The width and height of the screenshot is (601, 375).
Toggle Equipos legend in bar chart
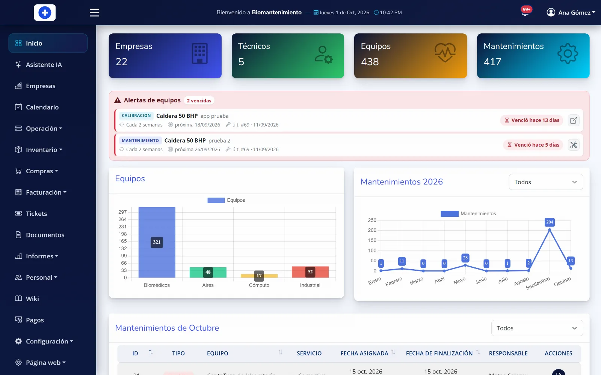pos(226,200)
